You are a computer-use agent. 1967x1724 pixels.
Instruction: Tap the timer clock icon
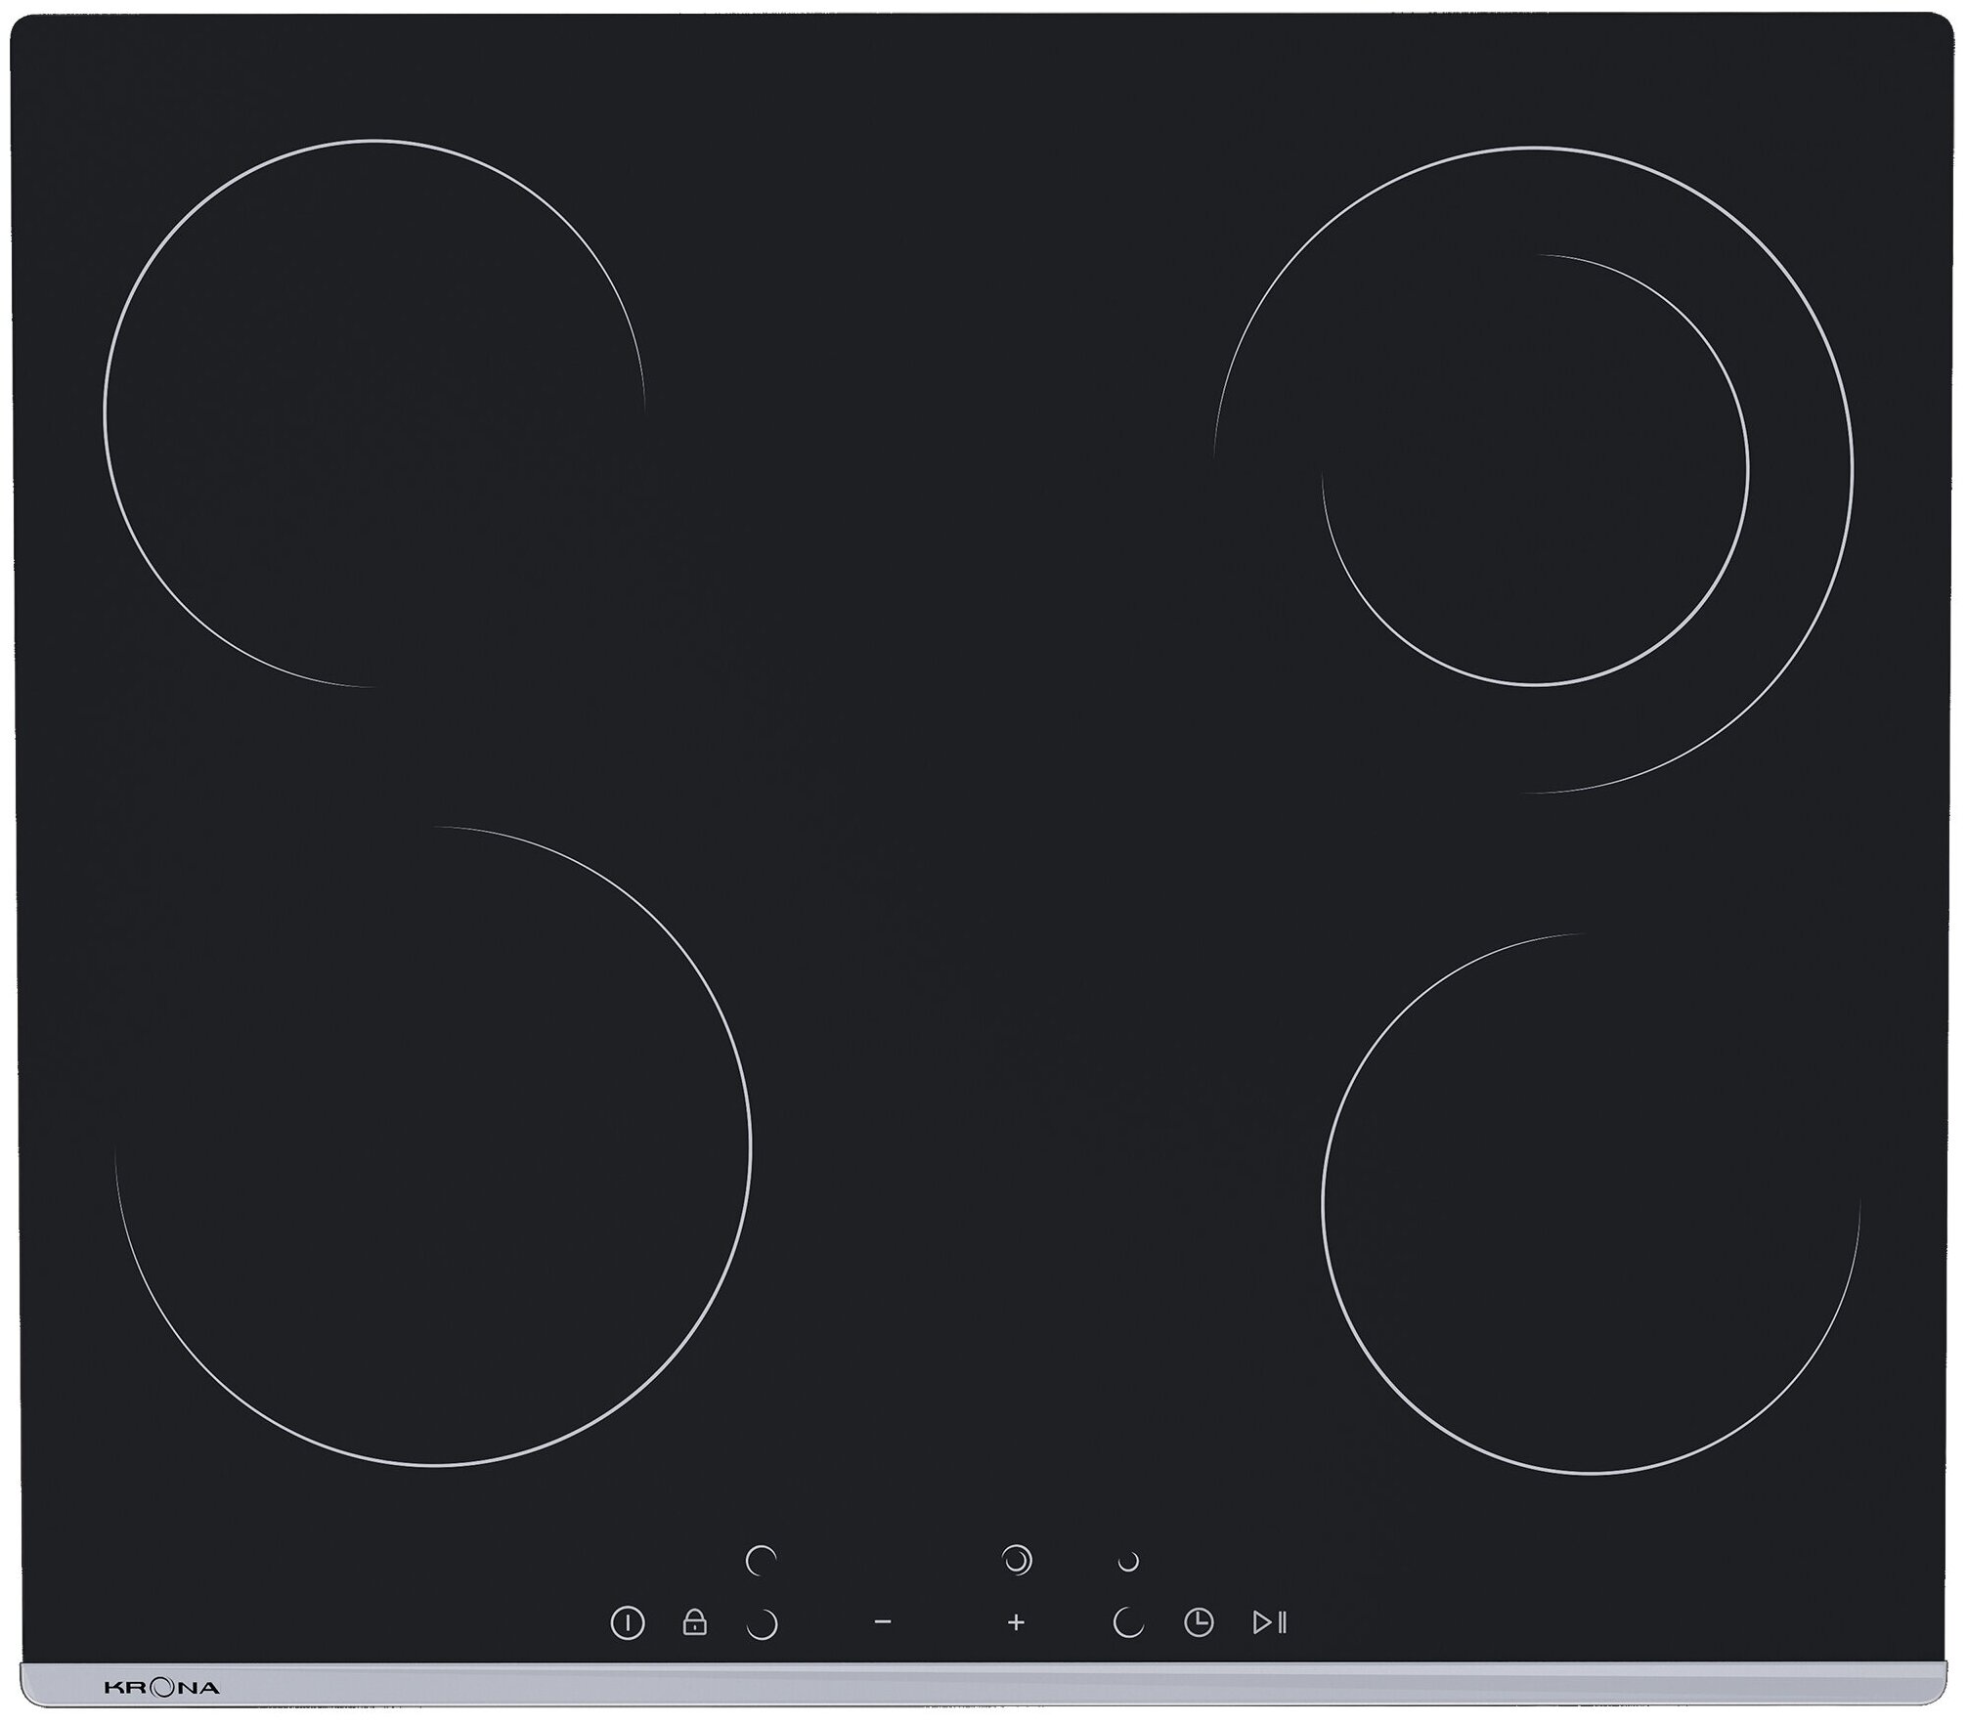click(x=1199, y=1623)
